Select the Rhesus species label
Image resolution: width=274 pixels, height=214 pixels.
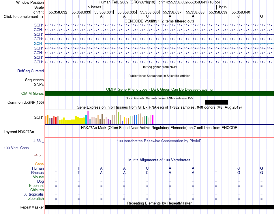click(37, 173)
